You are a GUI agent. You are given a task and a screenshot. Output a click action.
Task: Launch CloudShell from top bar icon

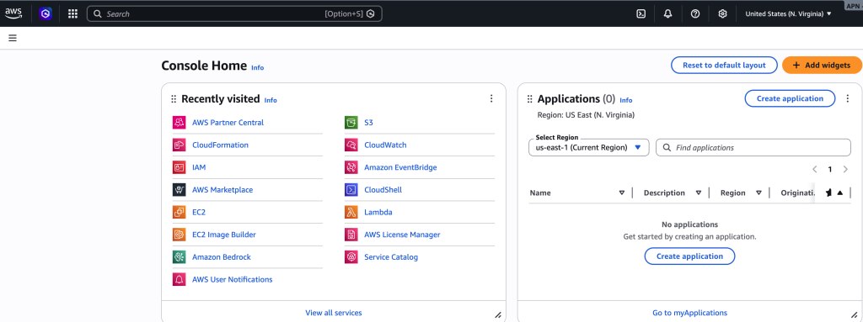coord(641,13)
